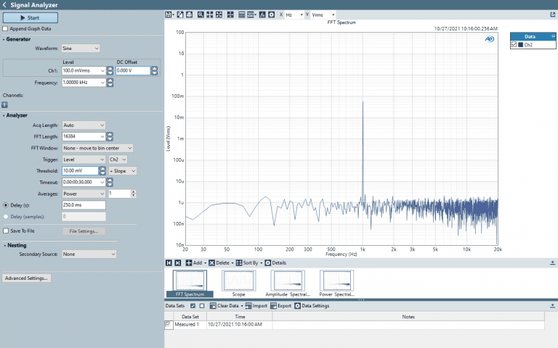Image resolution: width=558 pixels, height=348 pixels.
Task: Click the zoom magnifier icon in graph toolbar
Action: coord(201,14)
